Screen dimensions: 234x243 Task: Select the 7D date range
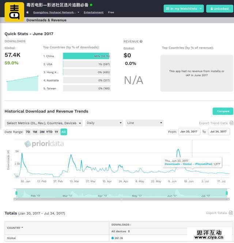tap(28, 132)
